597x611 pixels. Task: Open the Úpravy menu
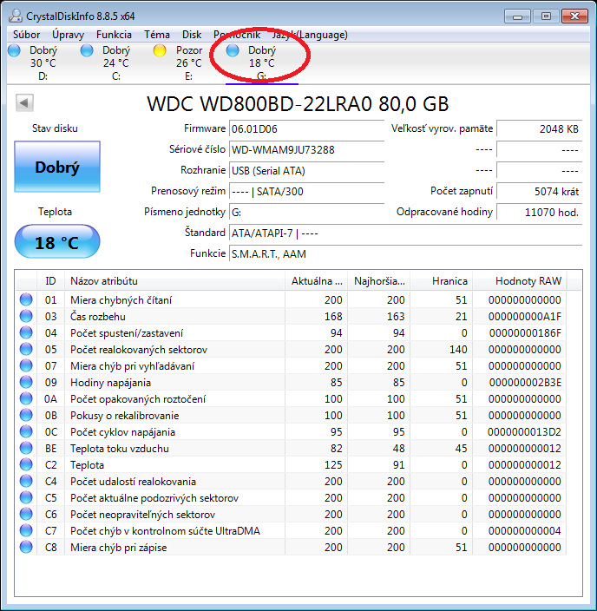69,35
